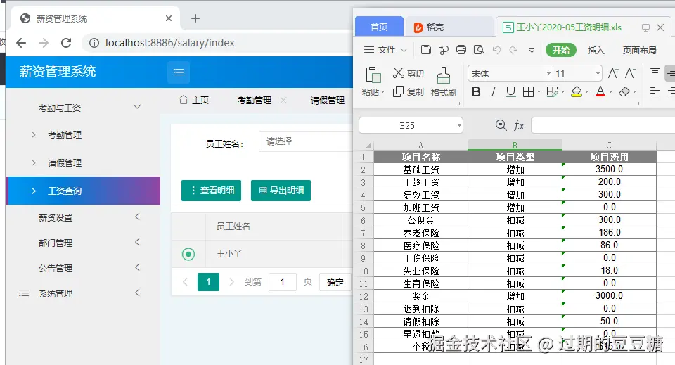Screen dimensions: 675x365
Task: Toggle bold formatting in WPS
Action: [476, 91]
